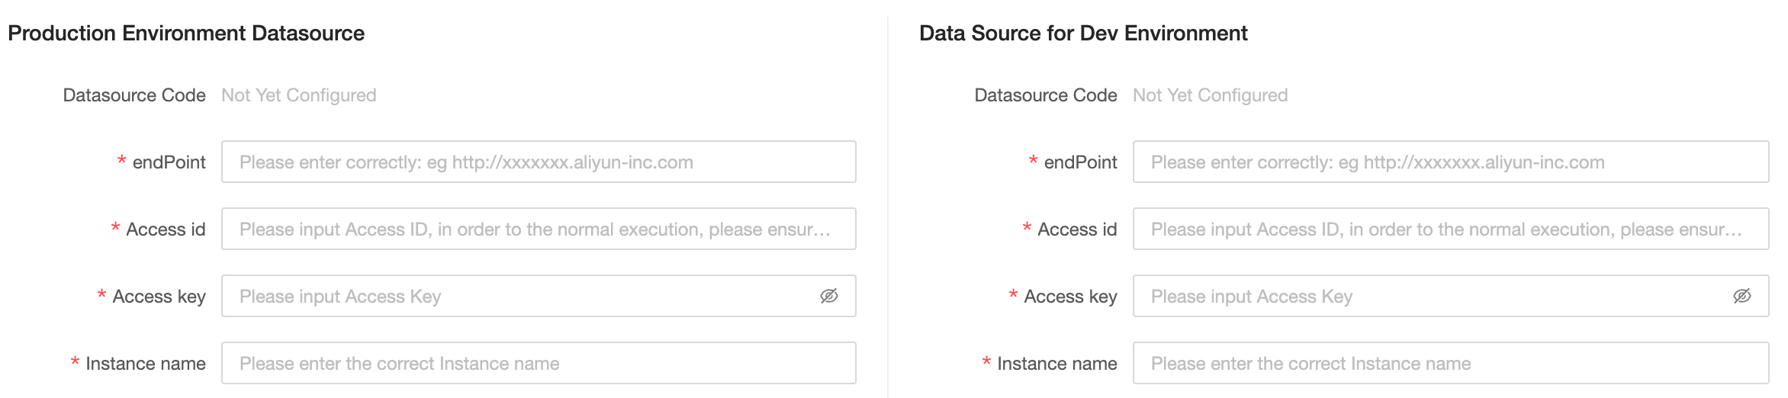The width and height of the screenshot is (1788, 398).
Task: Click the Production Access key label
Action: coord(159,297)
